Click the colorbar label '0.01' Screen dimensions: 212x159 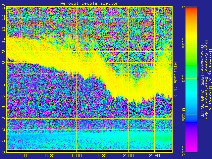(183, 151)
